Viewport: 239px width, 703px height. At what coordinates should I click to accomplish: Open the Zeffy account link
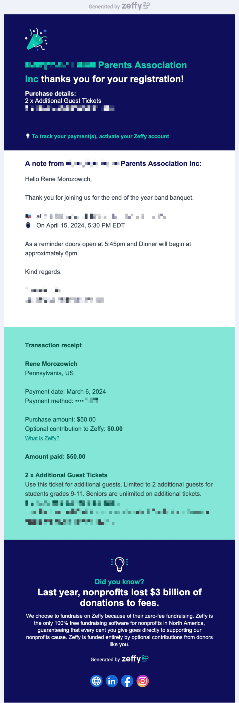(151, 136)
